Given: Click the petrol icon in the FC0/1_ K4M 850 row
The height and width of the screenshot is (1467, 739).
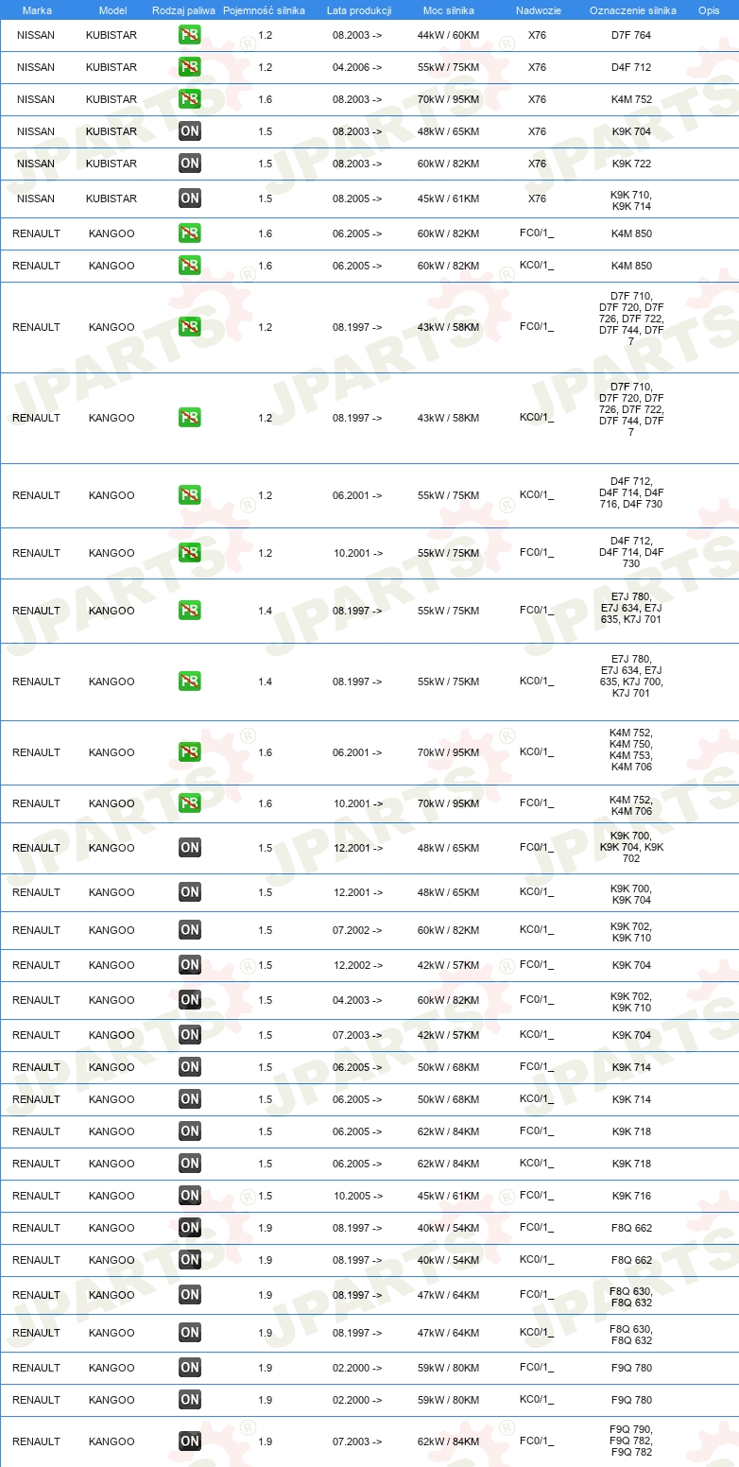Looking at the screenshot, I should coord(190,233).
